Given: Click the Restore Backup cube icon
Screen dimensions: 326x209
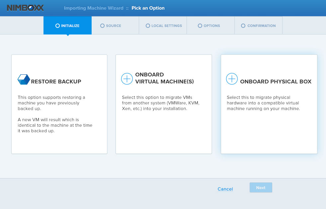Looking at the screenshot, I should click(x=24, y=79).
